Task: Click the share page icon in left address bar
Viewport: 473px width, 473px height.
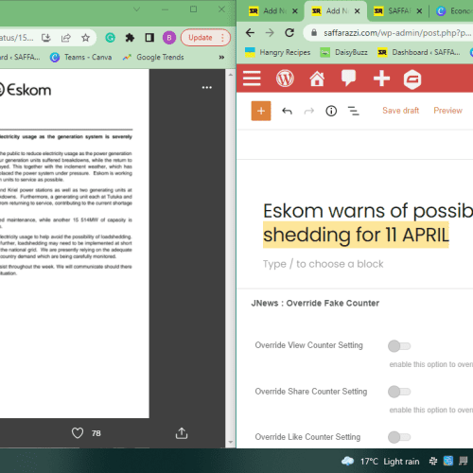Action: click(66, 38)
